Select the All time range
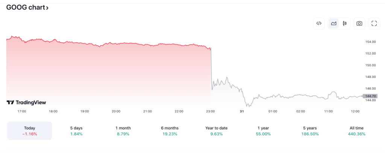Image resolution: width=385 pixels, height=153 pixels. coord(356,131)
